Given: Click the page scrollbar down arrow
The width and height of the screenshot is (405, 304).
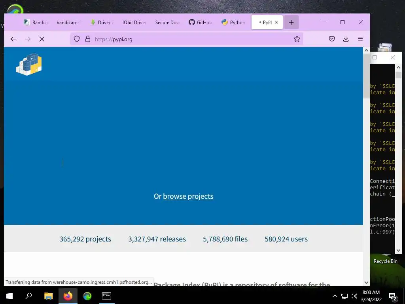Looking at the screenshot, I should pyautogui.click(x=366, y=283).
